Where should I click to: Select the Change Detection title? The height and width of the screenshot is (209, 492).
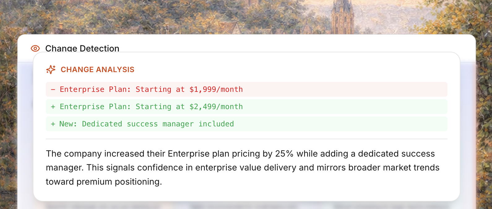pos(82,48)
